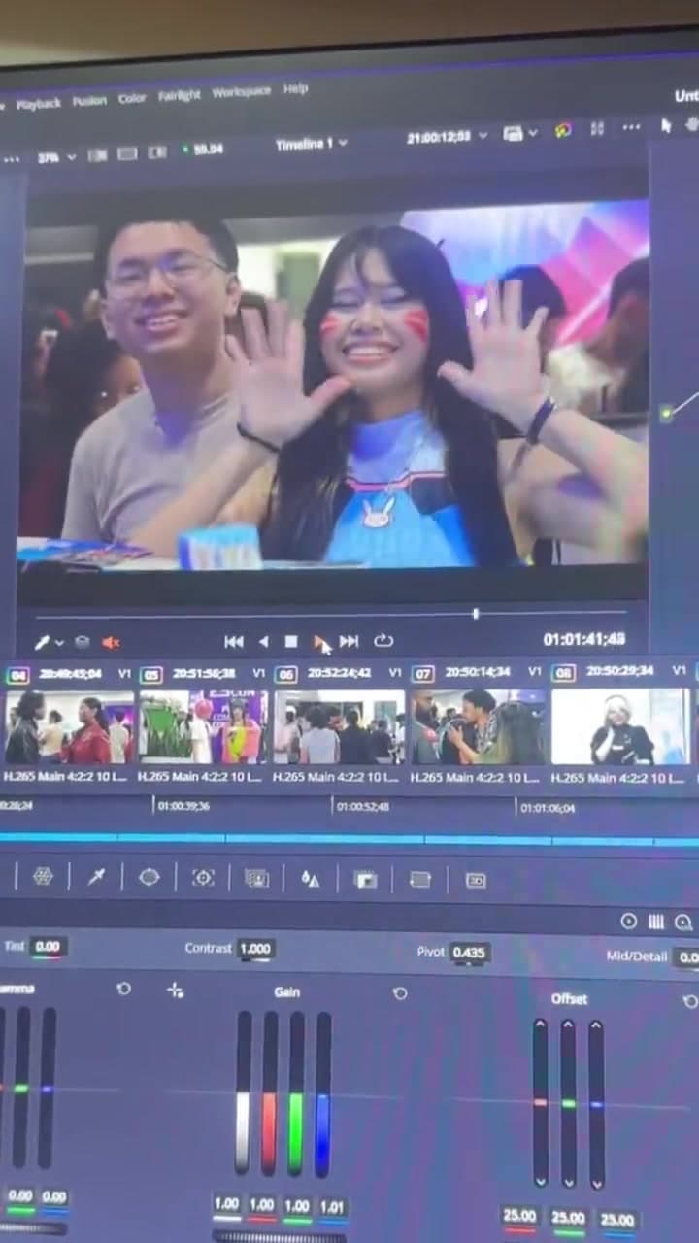Click the highlight mode viewer icon

pos(157,152)
